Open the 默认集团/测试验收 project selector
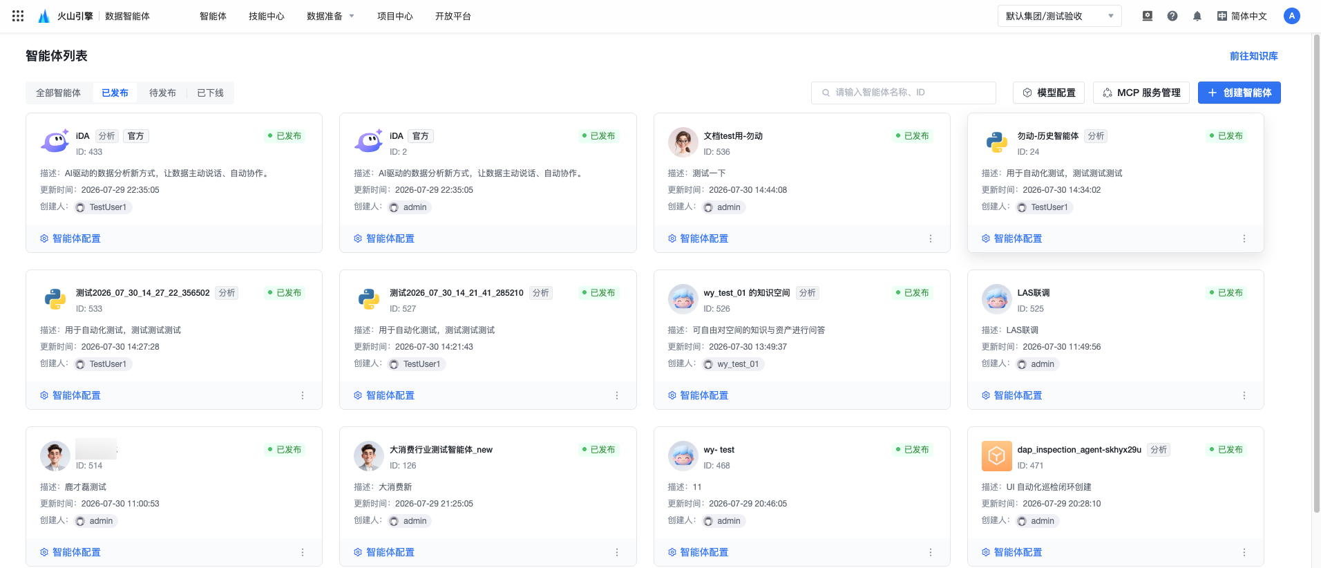Viewport: 1321px width, 568px height. pos(1059,16)
